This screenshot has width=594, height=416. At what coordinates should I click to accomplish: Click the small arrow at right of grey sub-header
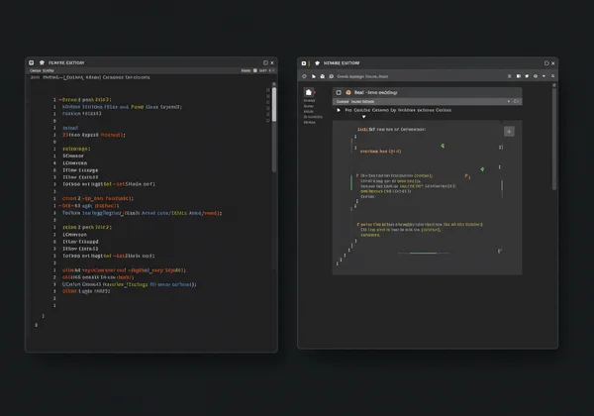coord(509,102)
